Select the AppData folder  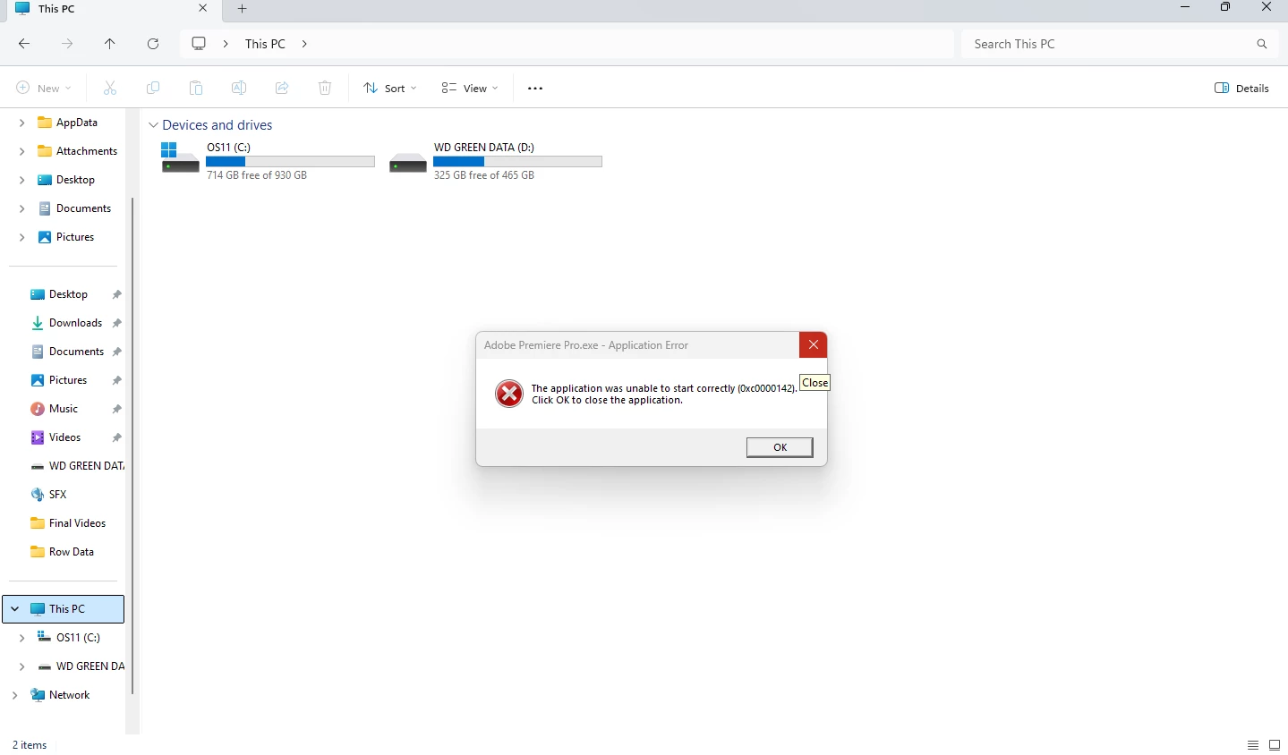click(x=77, y=123)
